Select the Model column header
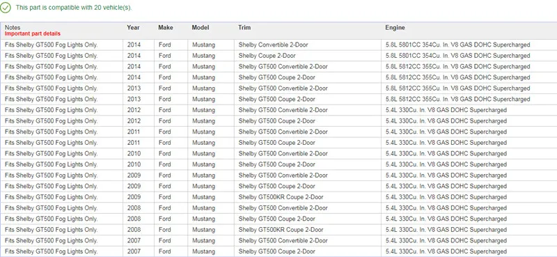 (201, 27)
